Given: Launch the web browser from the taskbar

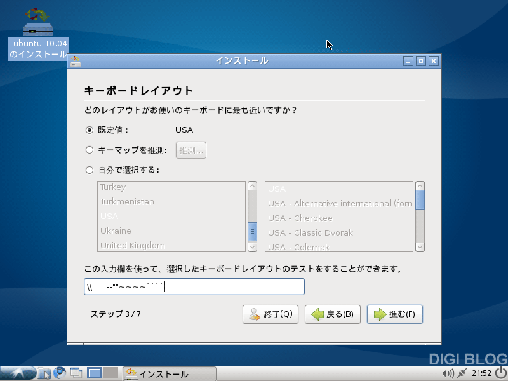Looking at the screenshot, I should (x=60, y=373).
